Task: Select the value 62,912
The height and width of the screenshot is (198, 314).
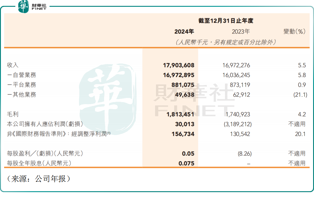Action: 241,95
